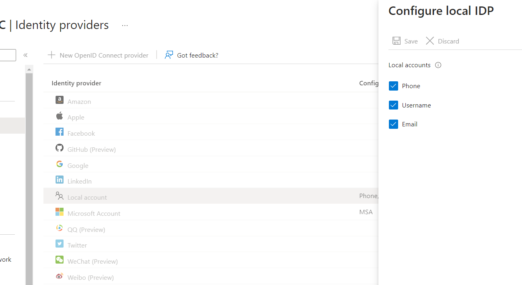The width and height of the screenshot is (522, 285).
Task: Select the Microsoft Account provider name
Action: 94,213
